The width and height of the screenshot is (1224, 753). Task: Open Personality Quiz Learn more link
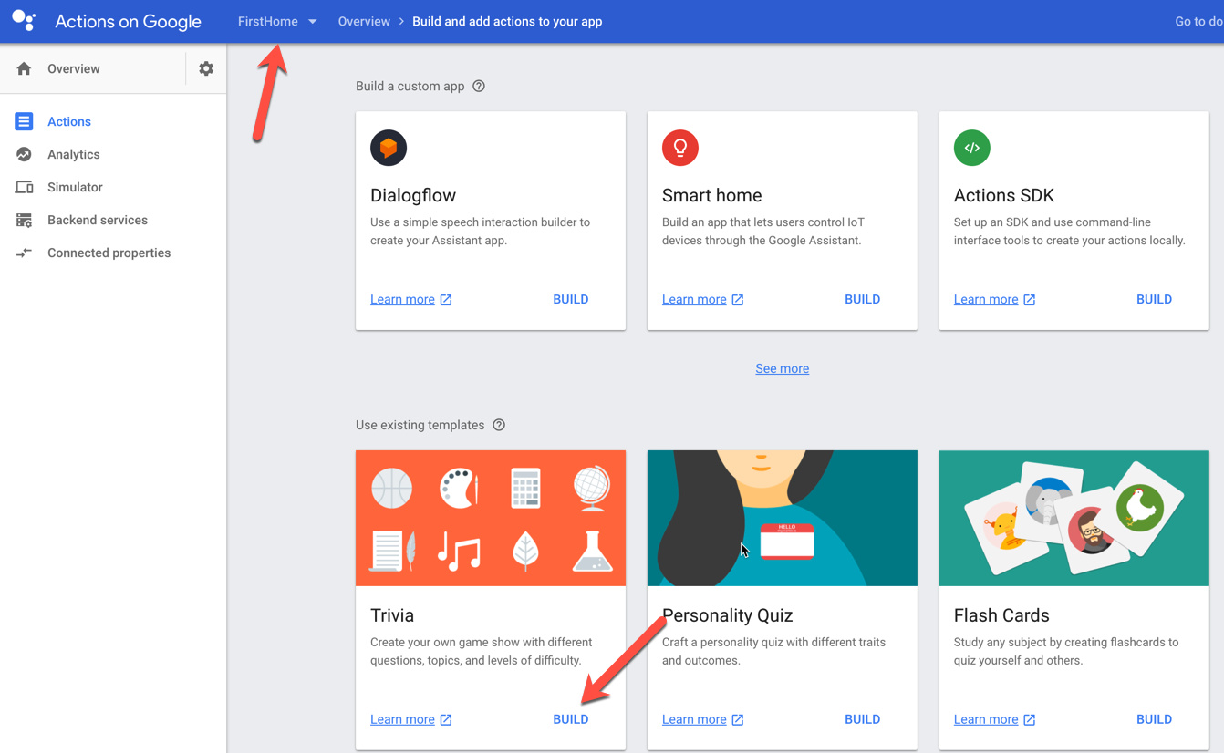pyautogui.click(x=694, y=719)
